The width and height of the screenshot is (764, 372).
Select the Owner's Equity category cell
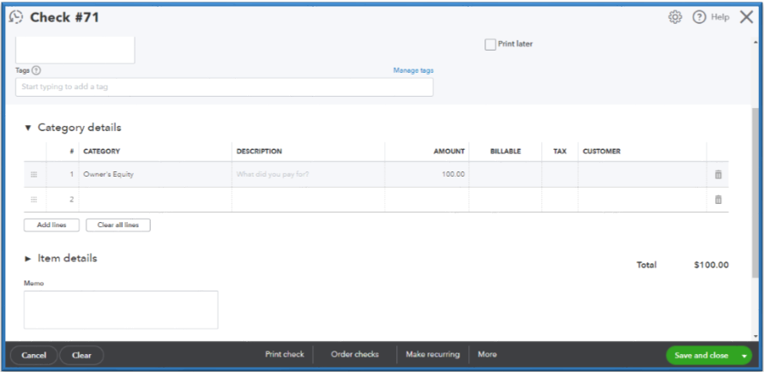click(x=155, y=174)
